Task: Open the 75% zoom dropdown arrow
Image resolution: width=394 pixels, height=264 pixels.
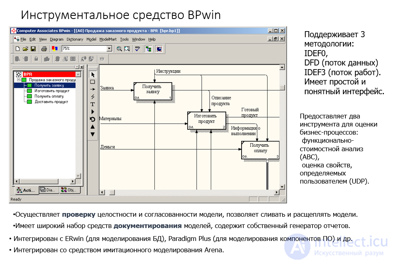Action: coord(109,49)
